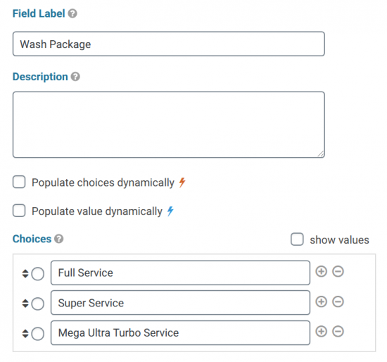The width and height of the screenshot is (387, 362).
Task: Click the Field Label help icon
Action: tap(72, 13)
